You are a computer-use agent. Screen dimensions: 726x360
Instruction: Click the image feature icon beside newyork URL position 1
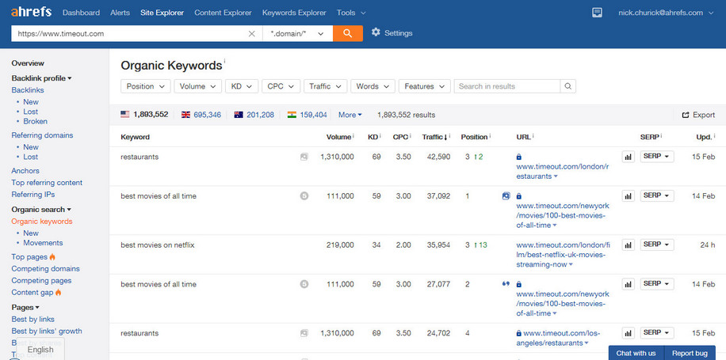506,196
